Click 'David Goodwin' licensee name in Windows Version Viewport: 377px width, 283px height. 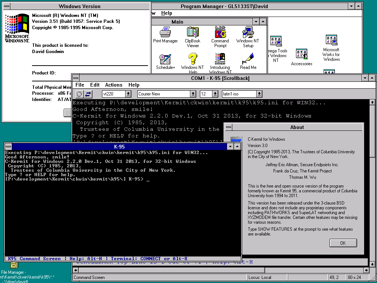[48, 52]
